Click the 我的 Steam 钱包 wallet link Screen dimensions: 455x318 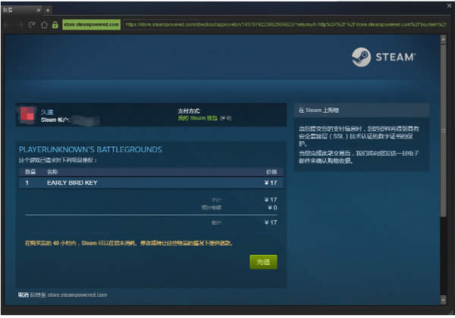(198, 118)
